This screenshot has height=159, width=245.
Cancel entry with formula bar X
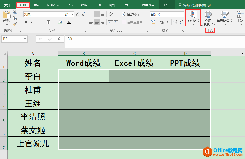point(40,39)
